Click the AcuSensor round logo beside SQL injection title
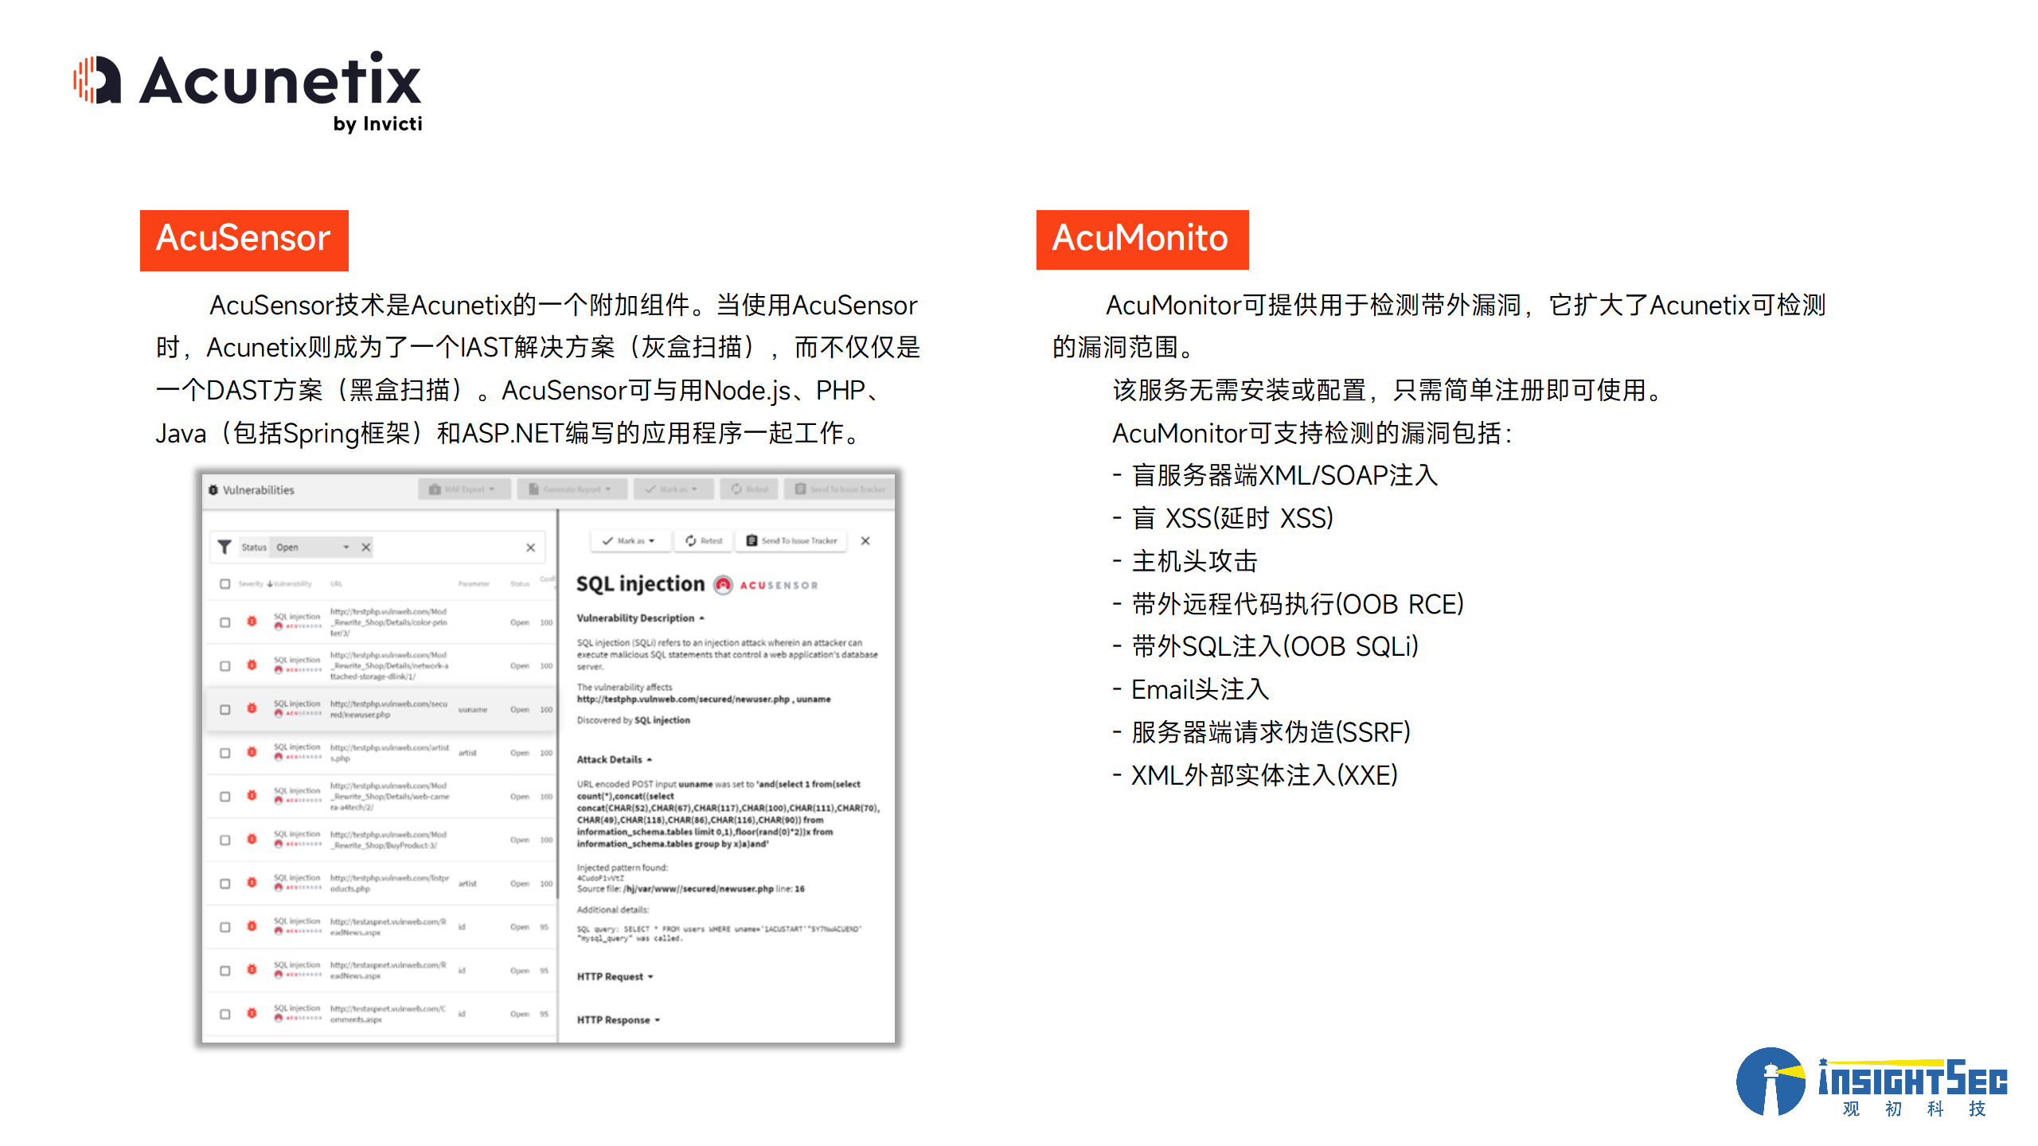 [723, 585]
